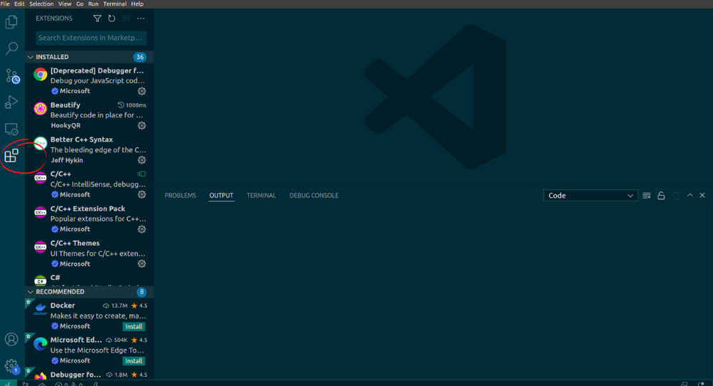Open the Remote Explorer view
Screen dimensions: 713x386
point(11,130)
